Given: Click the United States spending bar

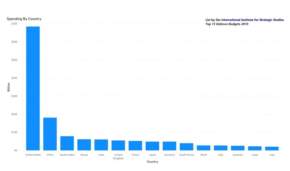Looking at the screenshot, I should point(33,88).
